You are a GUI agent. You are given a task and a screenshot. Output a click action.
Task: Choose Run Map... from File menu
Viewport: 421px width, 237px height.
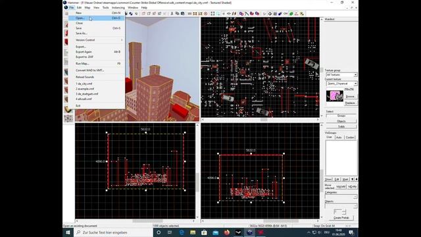tap(97, 64)
